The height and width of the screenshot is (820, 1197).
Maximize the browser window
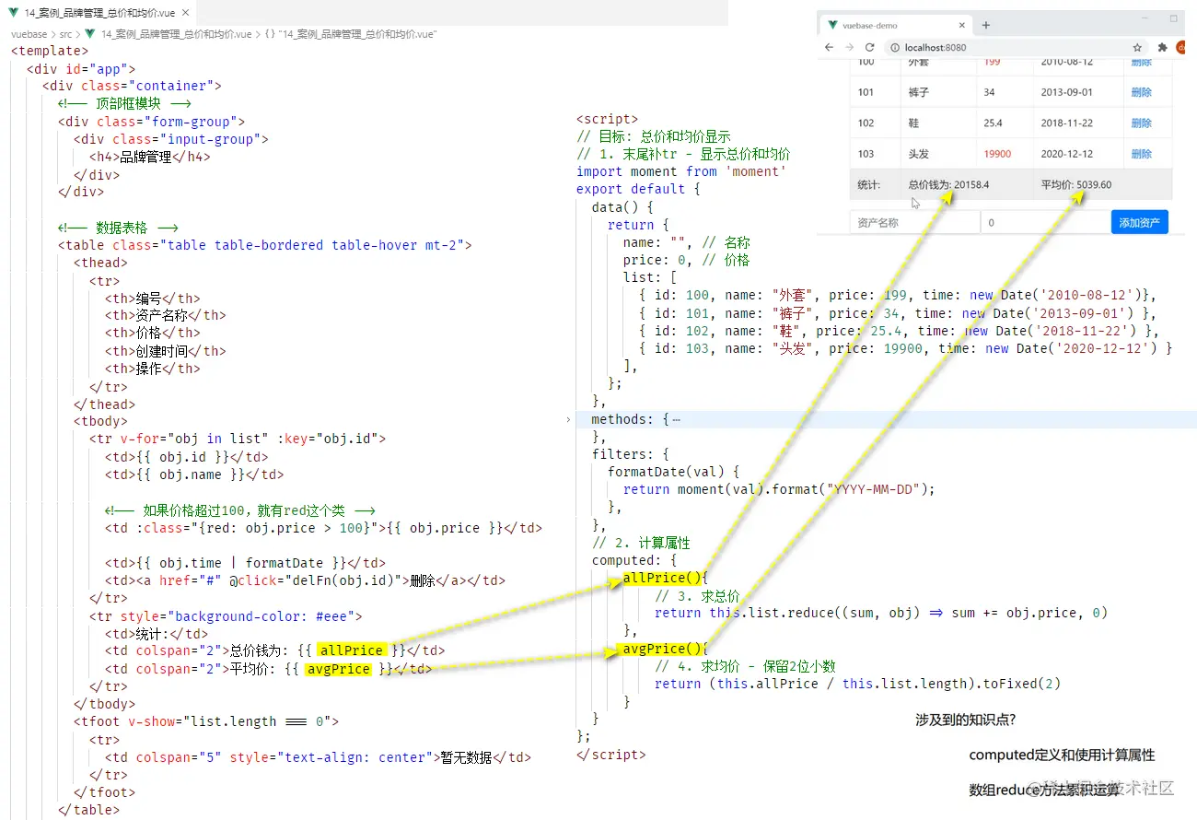1174,18
